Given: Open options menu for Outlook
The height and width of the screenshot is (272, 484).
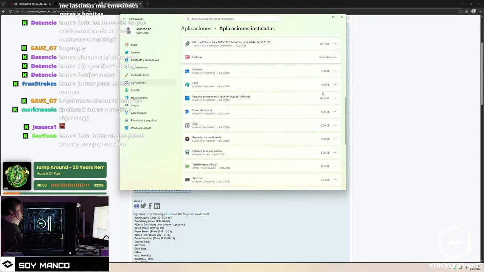Looking at the screenshot, I should click(x=335, y=71).
